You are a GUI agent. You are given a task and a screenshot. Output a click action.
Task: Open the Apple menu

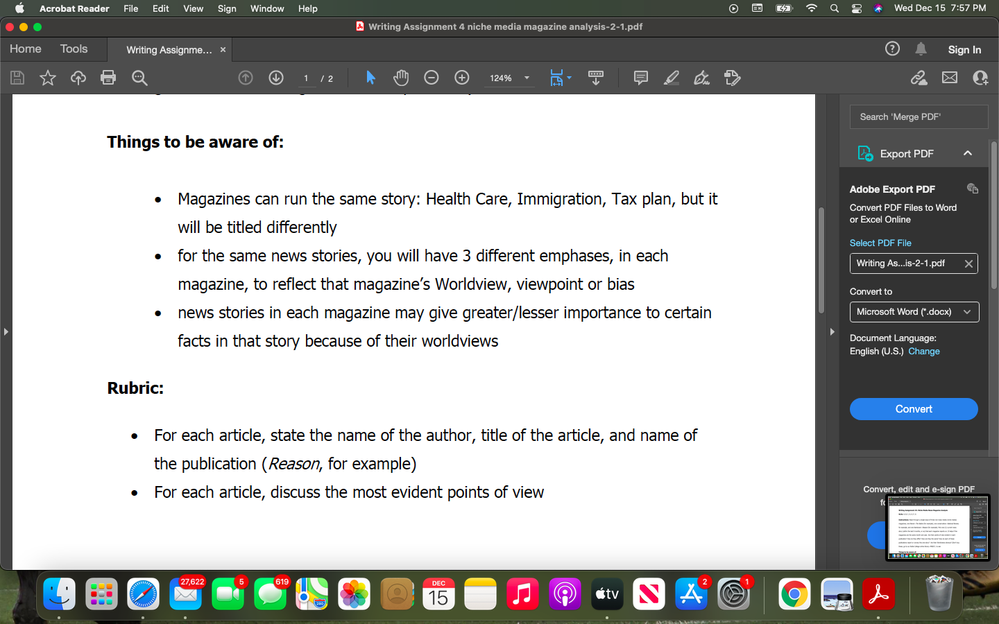pyautogui.click(x=19, y=8)
